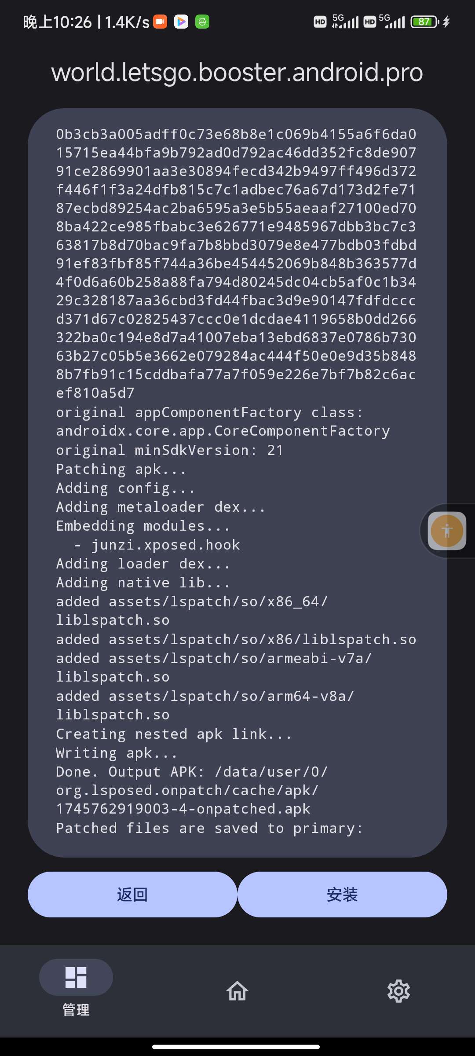Open the floating accessibility button
Viewport: 475px width, 1056px height.
447,531
